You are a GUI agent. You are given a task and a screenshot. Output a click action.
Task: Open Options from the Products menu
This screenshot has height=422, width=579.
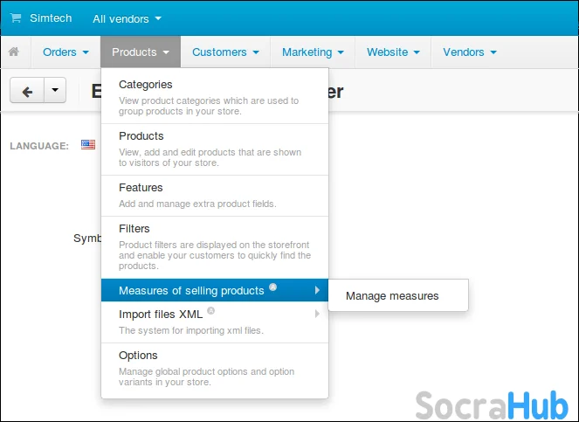138,356
